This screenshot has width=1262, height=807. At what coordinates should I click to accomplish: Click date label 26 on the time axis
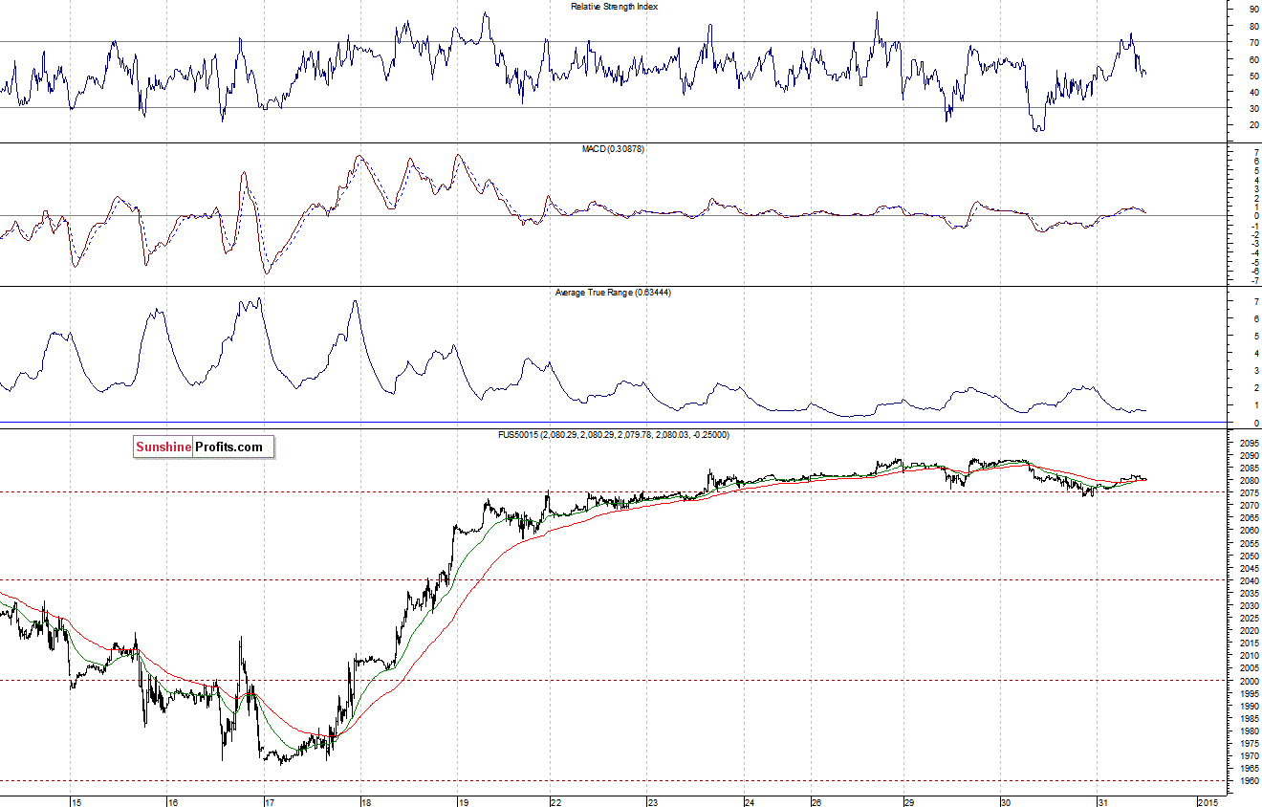[x=816, y=801]
